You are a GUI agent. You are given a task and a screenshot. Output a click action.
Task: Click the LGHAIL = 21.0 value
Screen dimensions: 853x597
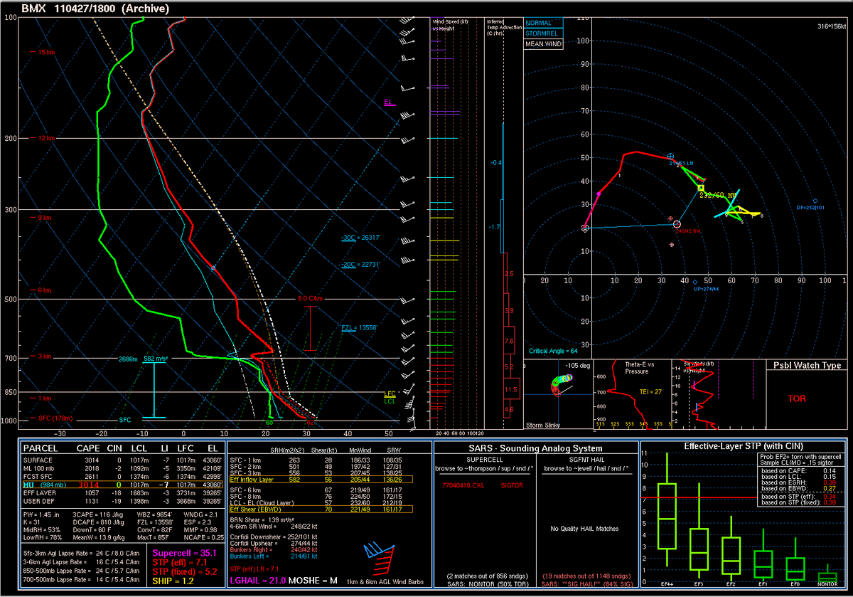pyautogui.click(x=258, y=581)
